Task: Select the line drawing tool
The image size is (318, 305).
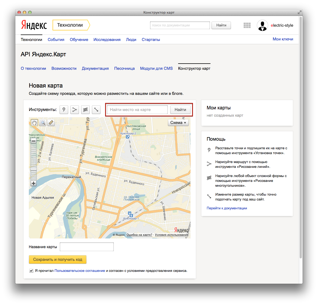Action: [x=75, y=110]
